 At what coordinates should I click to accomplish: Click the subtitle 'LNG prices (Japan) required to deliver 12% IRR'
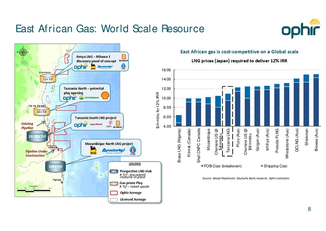click(239, 61)
